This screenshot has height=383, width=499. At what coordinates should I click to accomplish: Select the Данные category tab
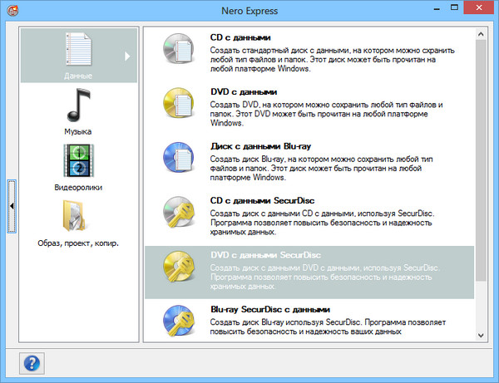[77, 56]
